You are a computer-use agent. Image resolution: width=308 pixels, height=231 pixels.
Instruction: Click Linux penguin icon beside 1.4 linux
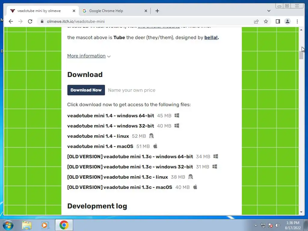click(x=151, y=136)
